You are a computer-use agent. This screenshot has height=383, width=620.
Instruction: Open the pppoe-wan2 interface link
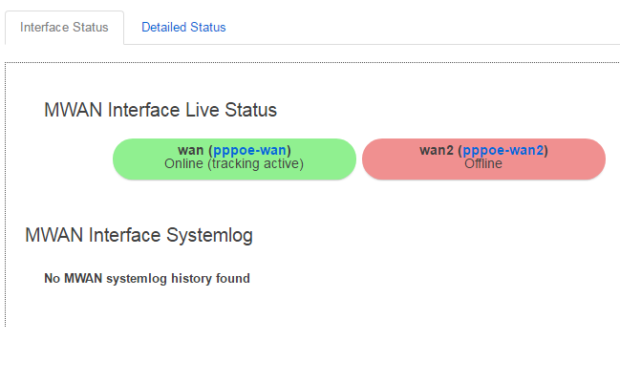pos(502,150)
